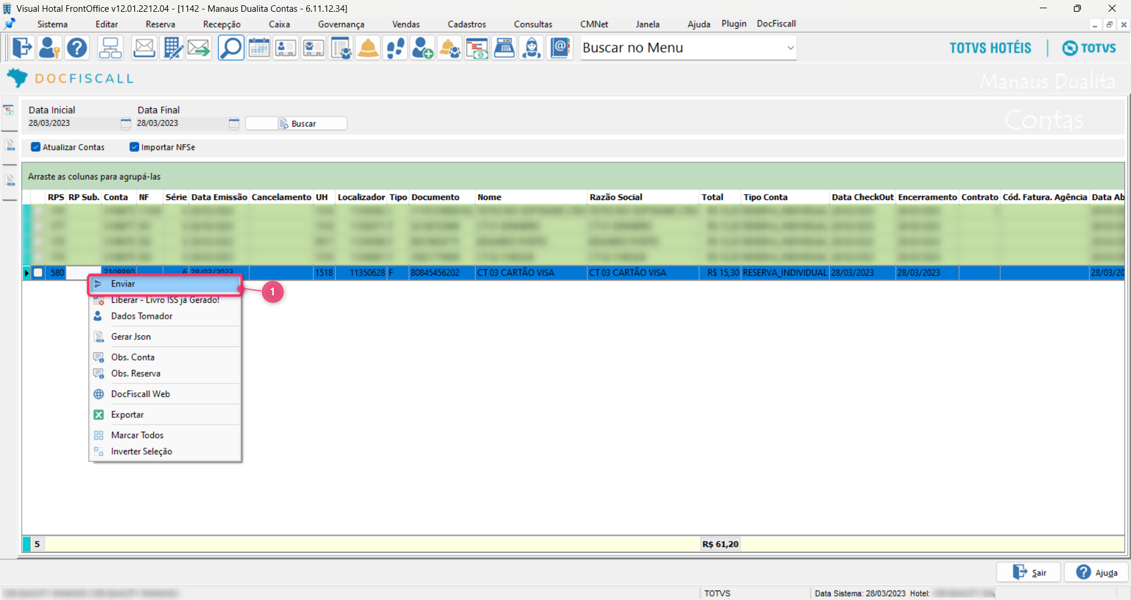Open the Governança menu
The image size is (1131, 600).
click(x=341, y=24)
